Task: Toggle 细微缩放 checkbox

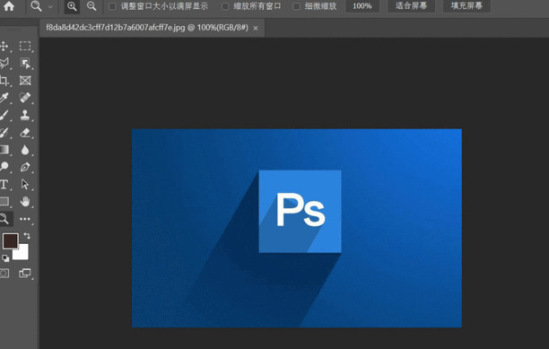Action: 297,6
